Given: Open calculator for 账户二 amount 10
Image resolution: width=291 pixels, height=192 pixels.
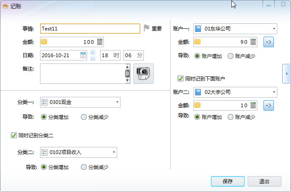Looking at the screenshot, I should (253, 105).
